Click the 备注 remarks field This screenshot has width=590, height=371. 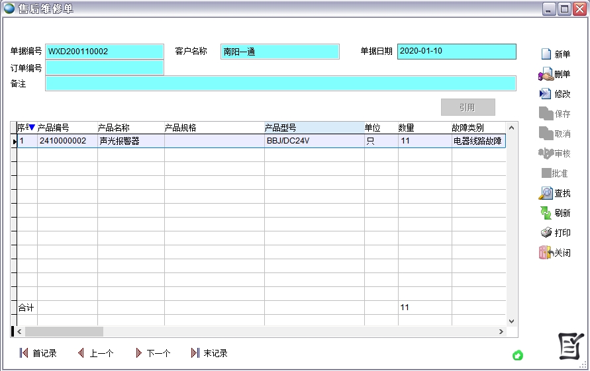tap(280, 83)
